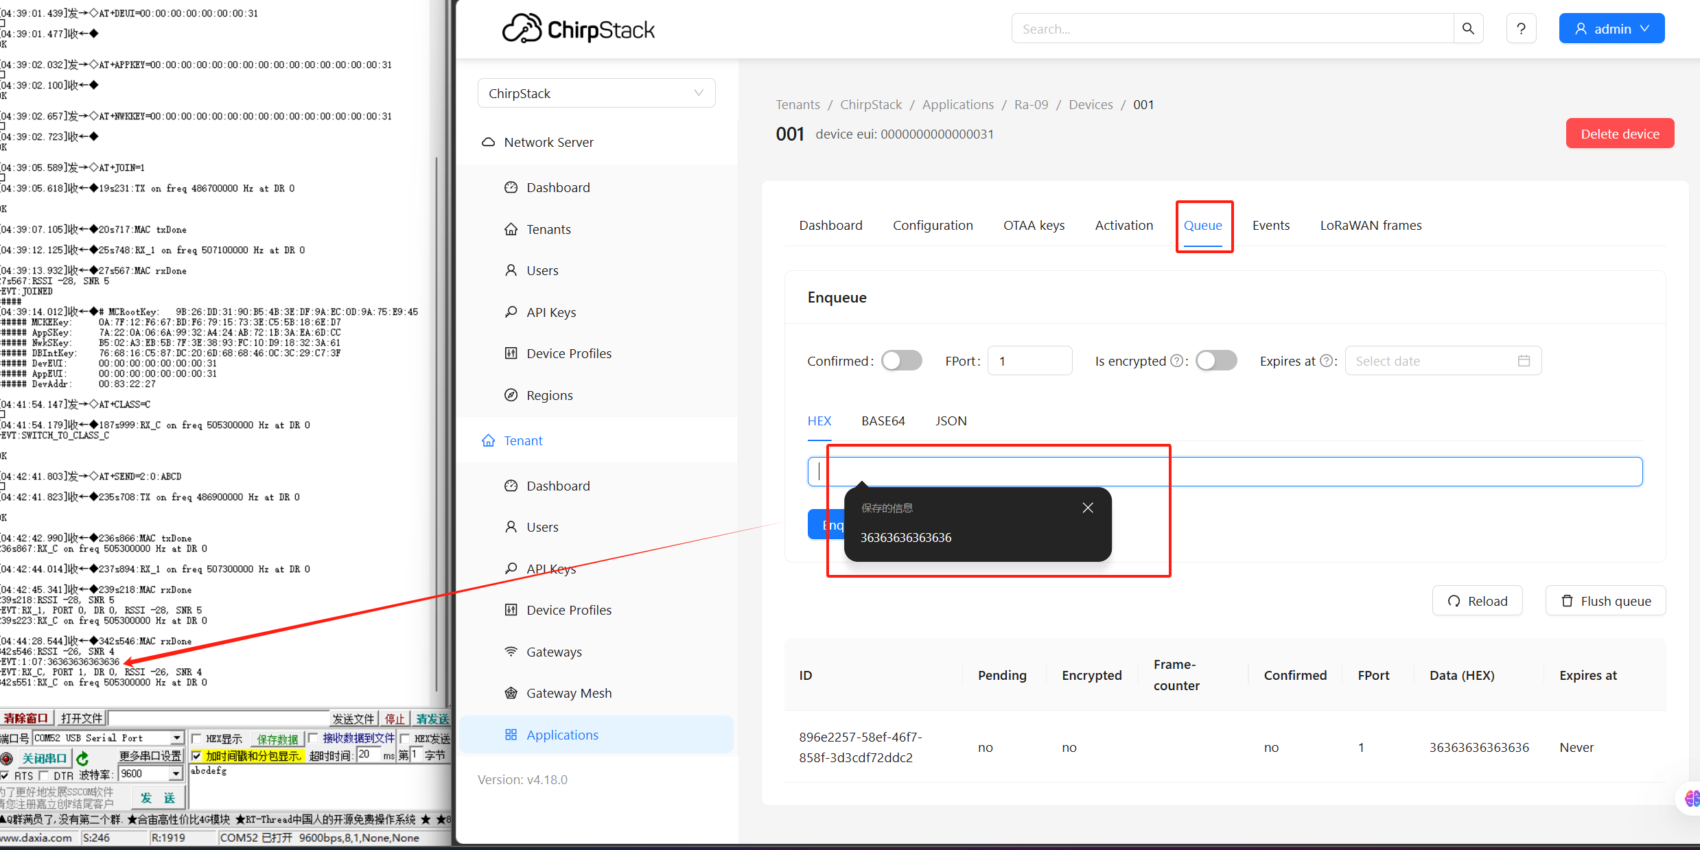Follow the Ra-09 breadcrumb link
Image resolution: width=1700 pixels, height=850 pixels.
click(x=1031, y=104)
